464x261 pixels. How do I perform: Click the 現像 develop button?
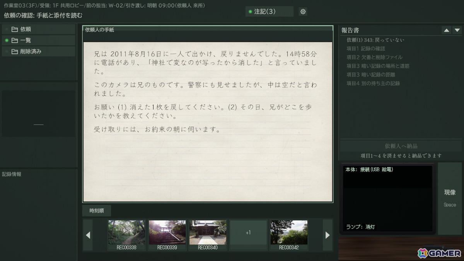click(x=450, y=198)
